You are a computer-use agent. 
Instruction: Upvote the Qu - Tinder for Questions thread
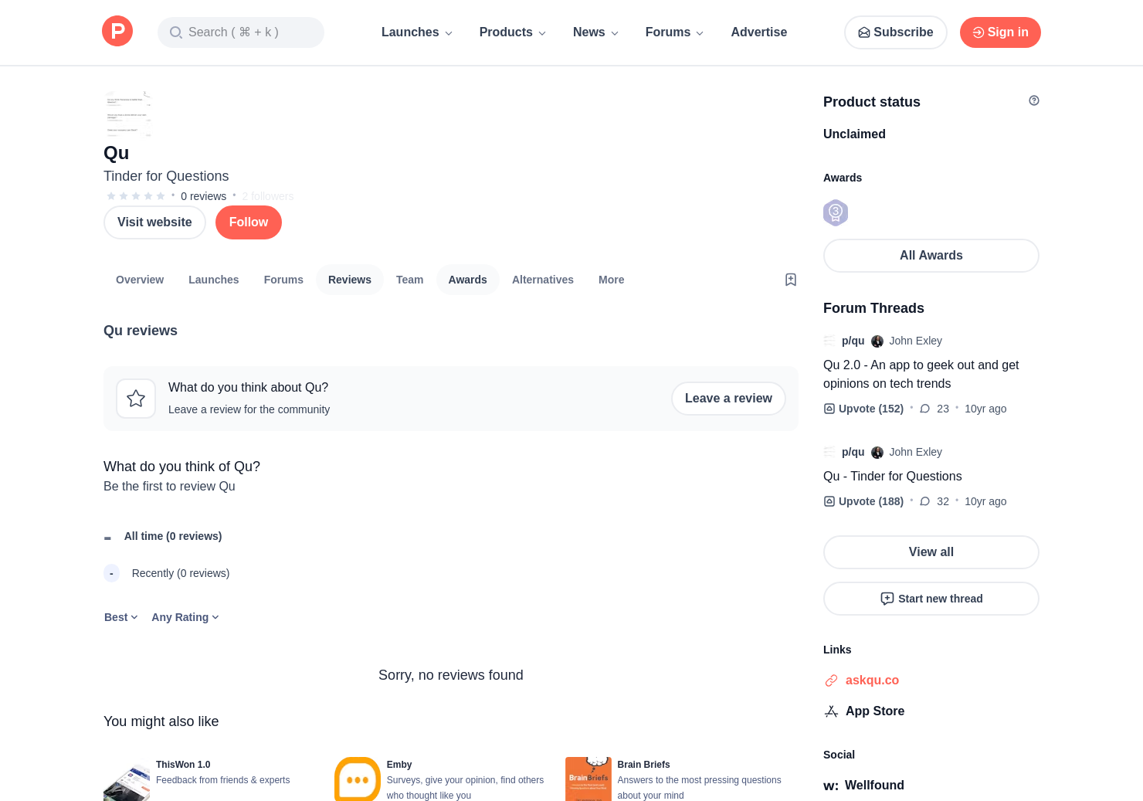click(x=863, y=501)
